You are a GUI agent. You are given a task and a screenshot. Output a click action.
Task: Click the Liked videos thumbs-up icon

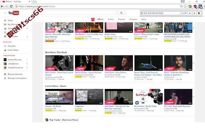pyautogui.click(x=5, y=50)
